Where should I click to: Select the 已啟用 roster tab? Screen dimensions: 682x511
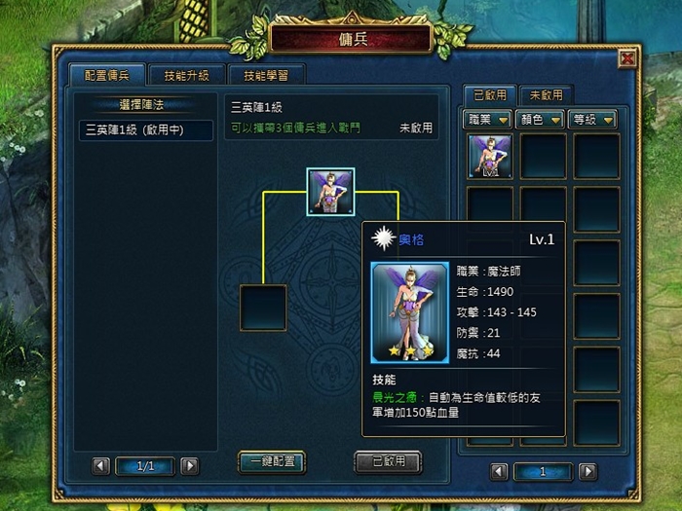(490, 95)
